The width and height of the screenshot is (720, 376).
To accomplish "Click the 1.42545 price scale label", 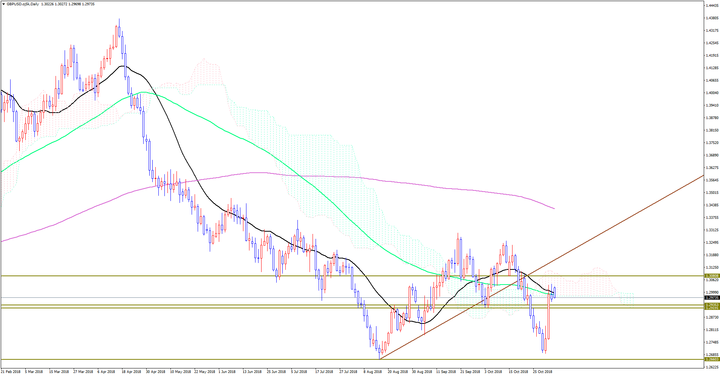I will (712, 43).
